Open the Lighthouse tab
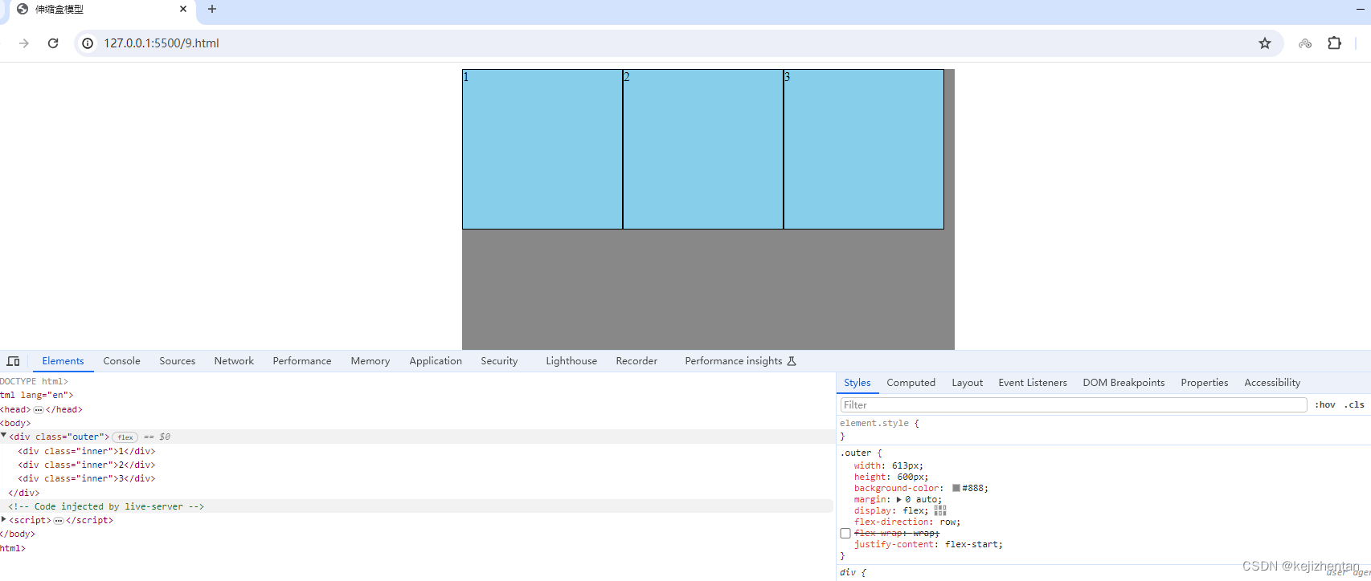This screenshot has width=1371, height=581. 571,361
